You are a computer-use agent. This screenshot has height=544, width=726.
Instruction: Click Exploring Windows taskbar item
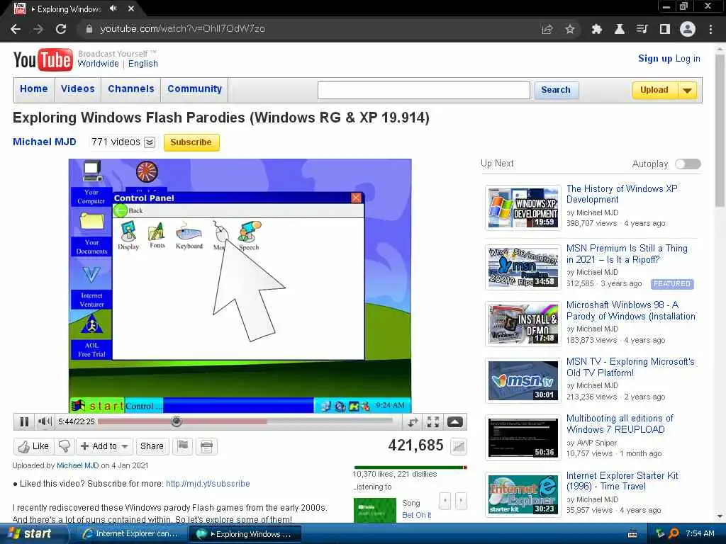coord(246,534)
